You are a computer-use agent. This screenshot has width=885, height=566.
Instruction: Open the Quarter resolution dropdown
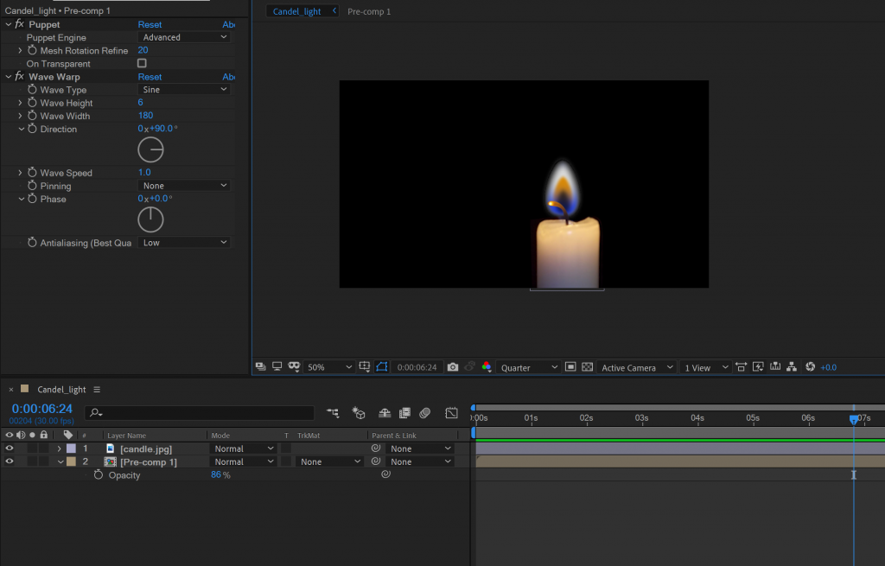pos(529,367)
